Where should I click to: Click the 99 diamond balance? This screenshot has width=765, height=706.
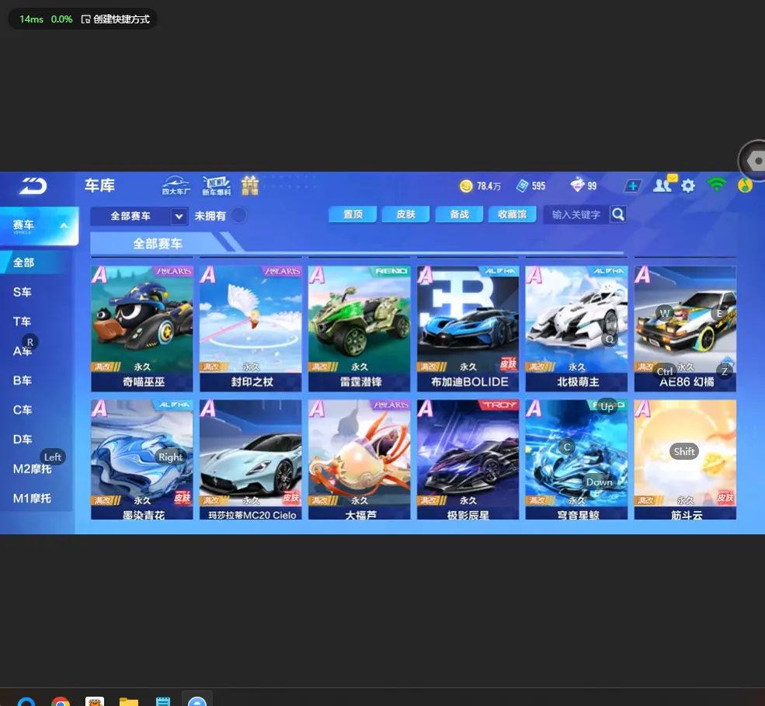[x=593, y=186]
